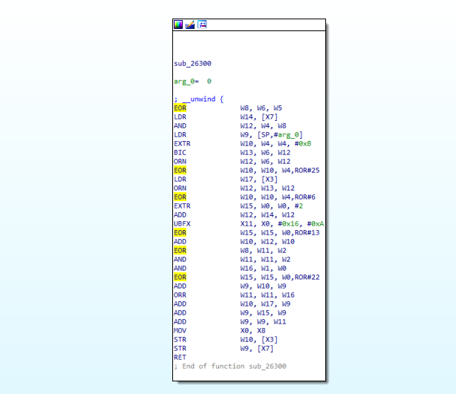Click the EOR line ending with ROR#25
Viewport: 456px width, 394px height.
tap(247, 170)
